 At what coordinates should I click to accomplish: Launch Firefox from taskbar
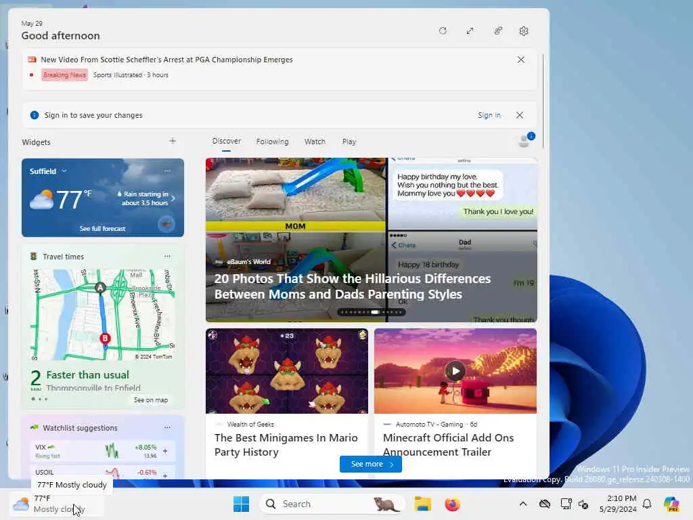coord(452,504)
